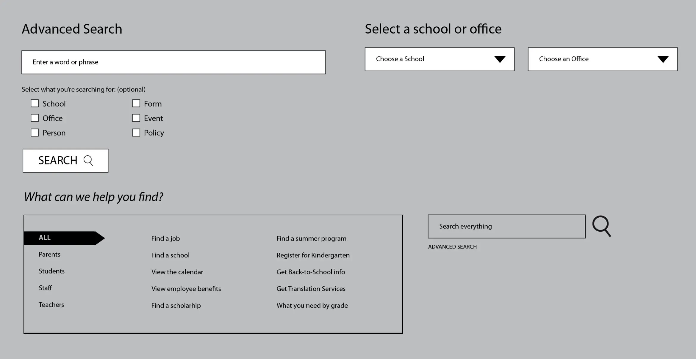The height and width of the screenshot is (359, 696).
Task: Choose the Teachers category
Action: pyautogui.click(x=51, y=305)
